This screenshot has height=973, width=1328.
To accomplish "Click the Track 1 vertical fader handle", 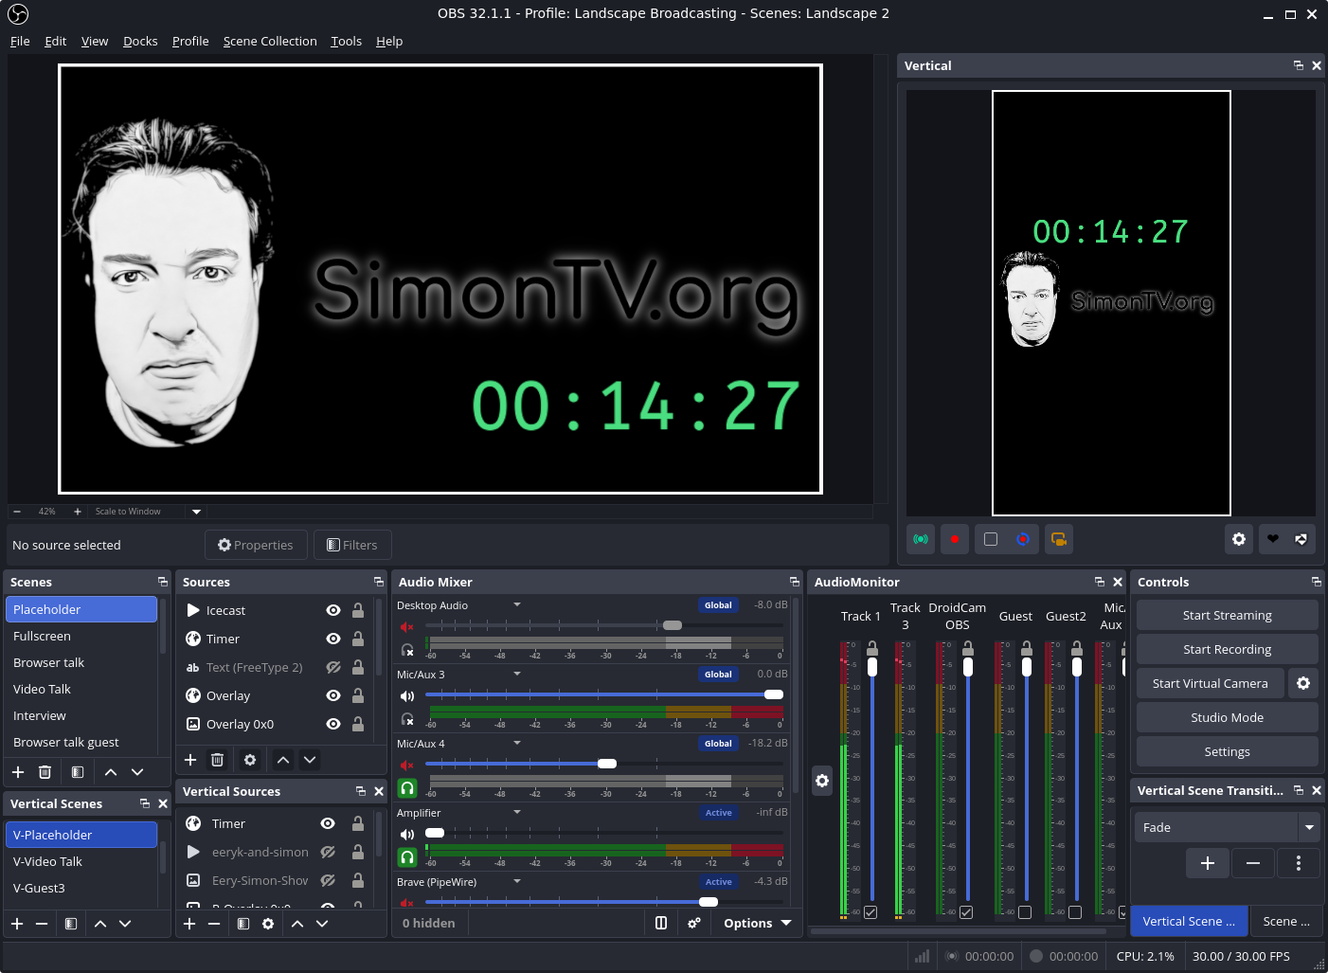I will tap(872, 667).
